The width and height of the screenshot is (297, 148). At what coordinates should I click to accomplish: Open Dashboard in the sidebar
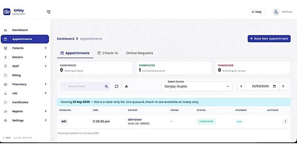coord(20,30)
